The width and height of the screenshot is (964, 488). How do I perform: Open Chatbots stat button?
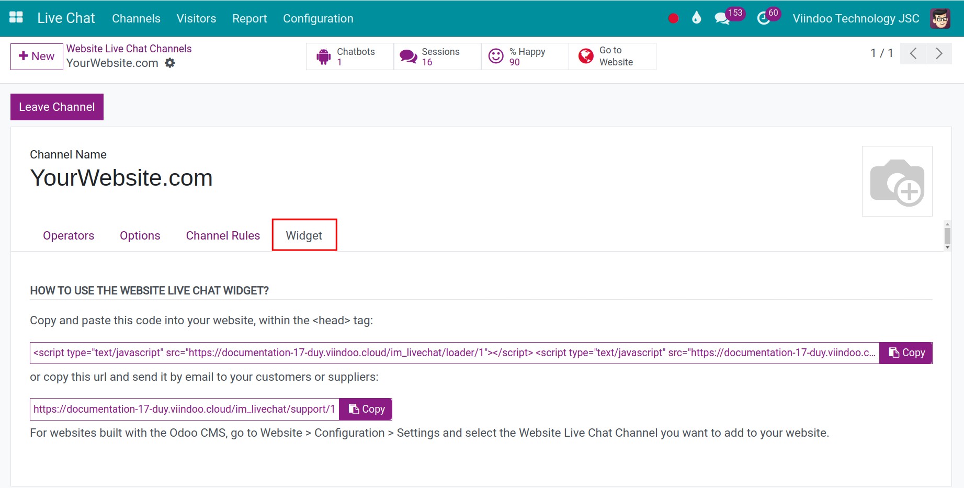(349, 56)
